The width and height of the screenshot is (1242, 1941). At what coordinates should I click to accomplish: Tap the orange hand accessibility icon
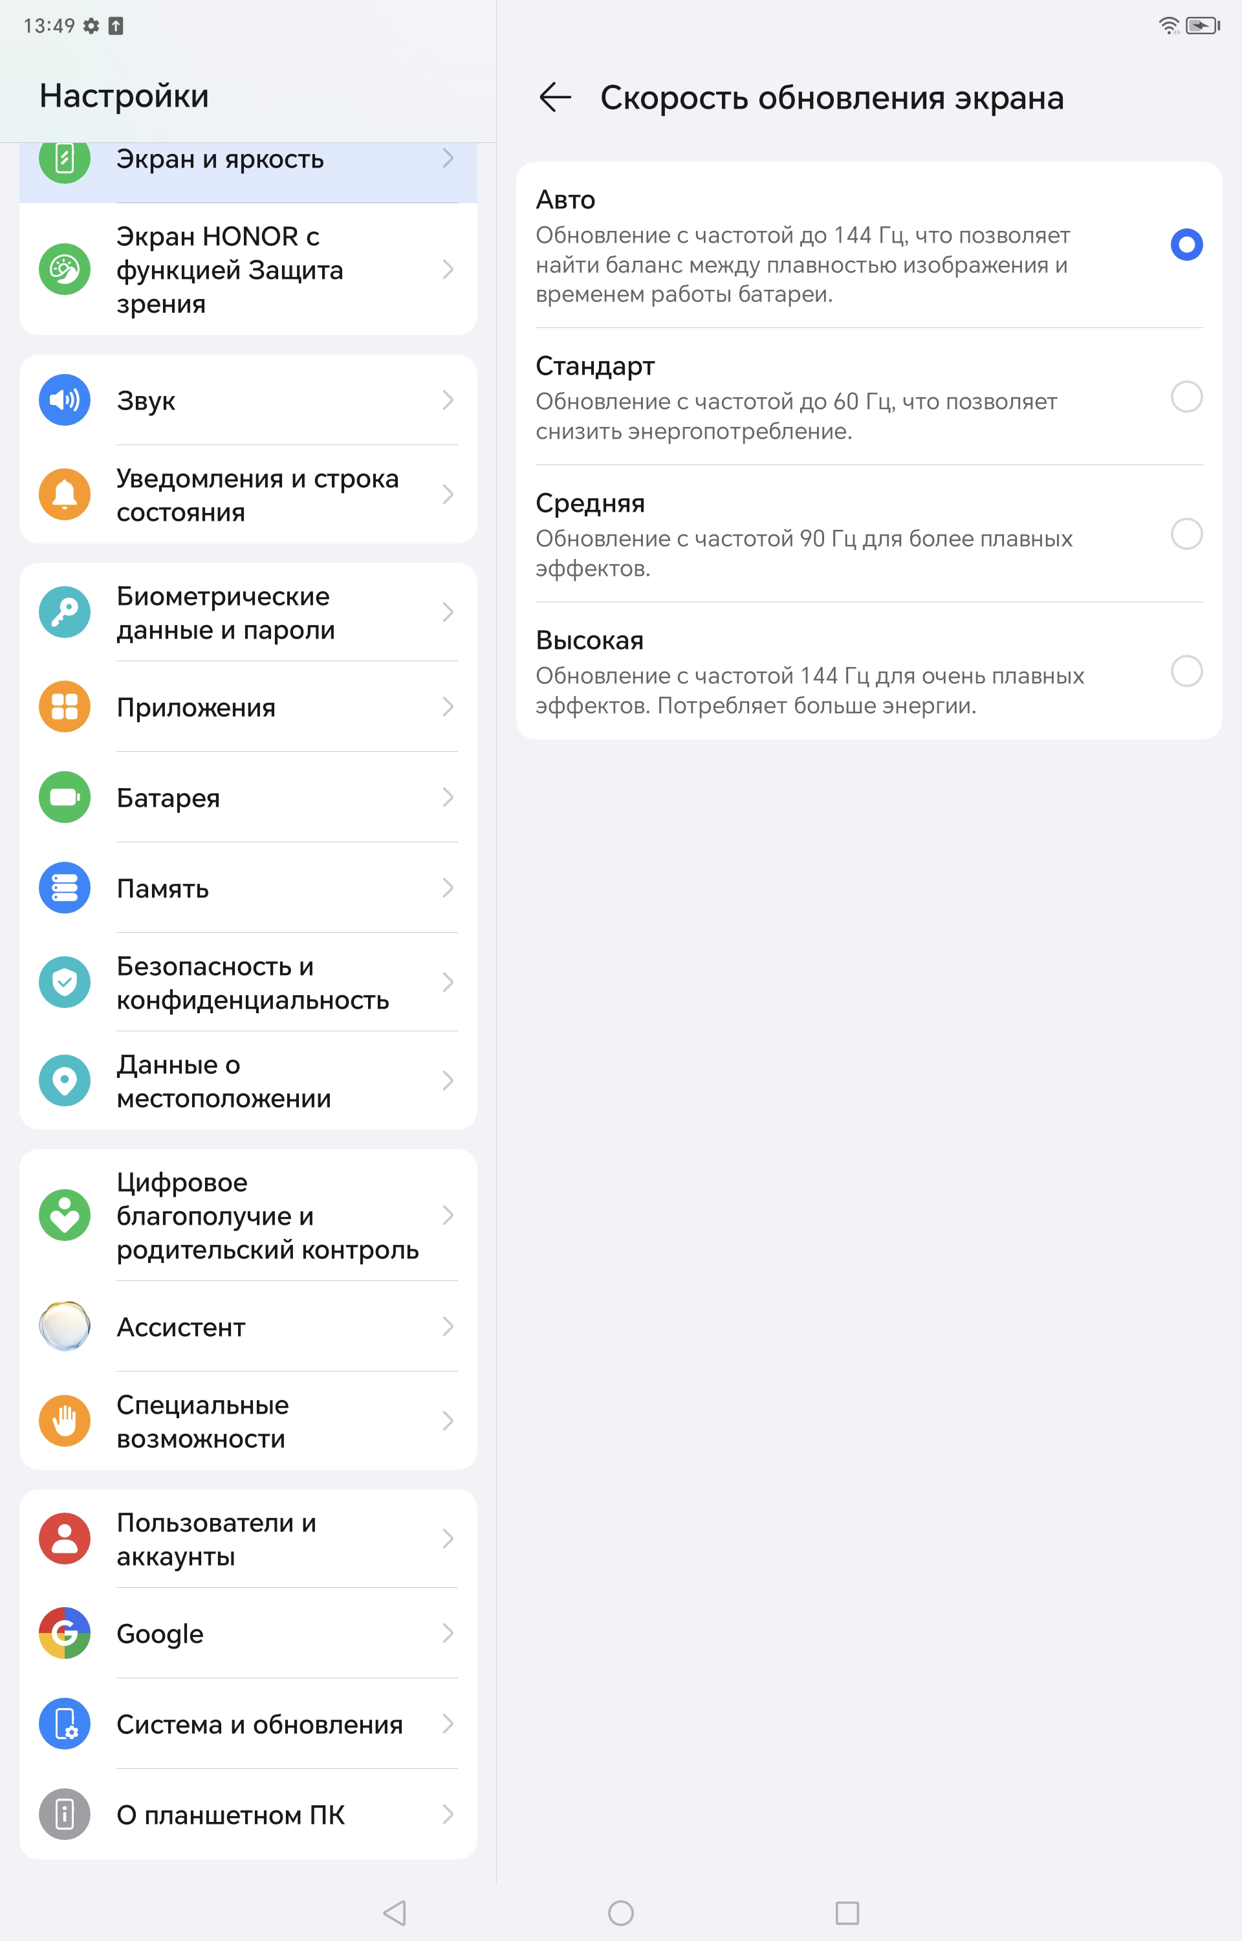pyautogui.click(x=65, y=1421)
